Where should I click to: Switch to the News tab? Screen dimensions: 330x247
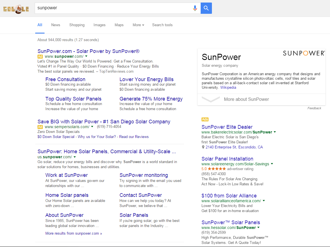[56, 25]
